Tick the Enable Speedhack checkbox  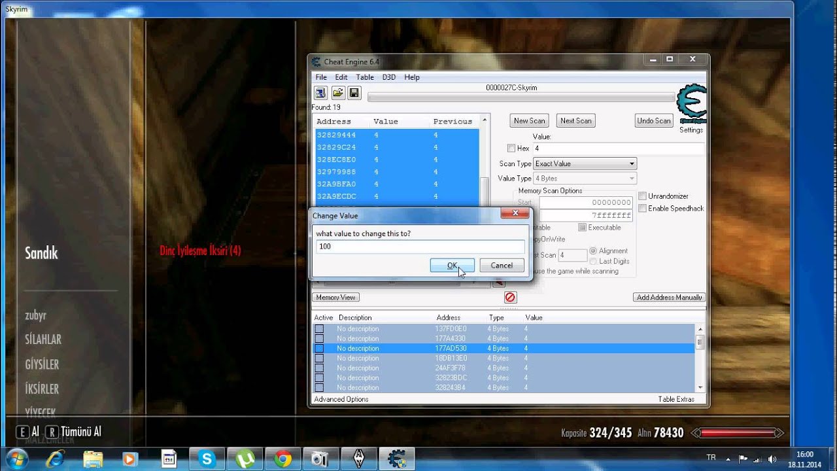coord(642,209)
